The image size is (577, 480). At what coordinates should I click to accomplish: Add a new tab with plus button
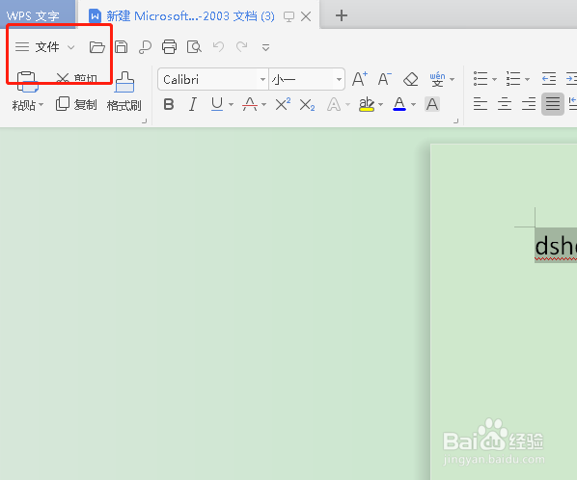click(x=342, y=15)
